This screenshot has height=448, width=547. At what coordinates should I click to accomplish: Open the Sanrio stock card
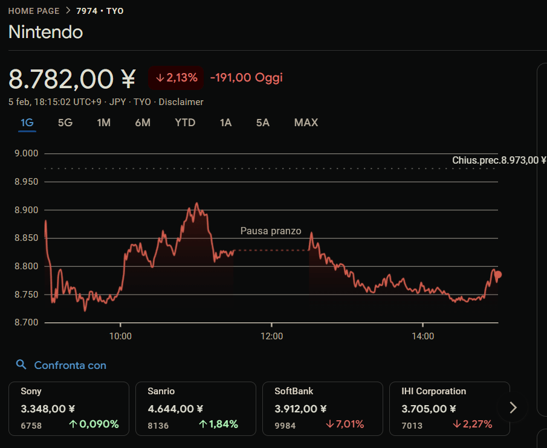coord(196,408)
